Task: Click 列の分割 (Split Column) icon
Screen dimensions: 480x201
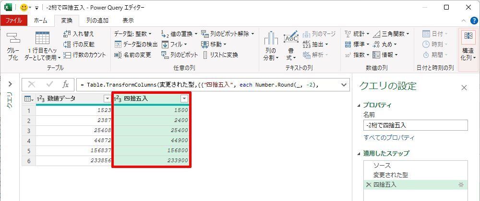Action: 271,39
